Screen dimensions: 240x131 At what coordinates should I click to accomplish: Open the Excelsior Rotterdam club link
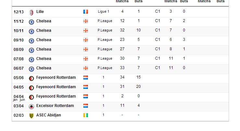point(55,106)
